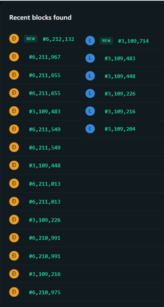Click the NEW badge on block #3,109,714
Viewport: 164px width, 307px height.
[106, 41]
